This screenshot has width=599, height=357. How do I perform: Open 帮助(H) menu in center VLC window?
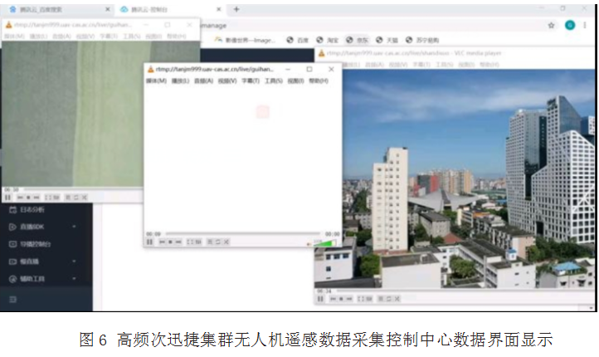coord(318,81)
